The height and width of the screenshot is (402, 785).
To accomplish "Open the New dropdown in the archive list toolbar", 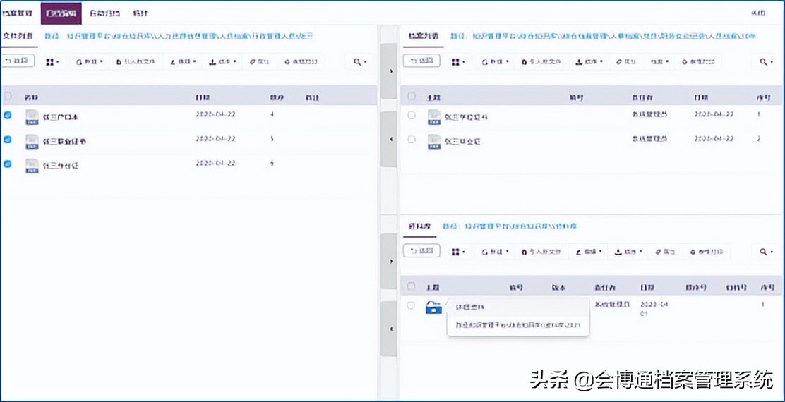I will coord(496,62).
